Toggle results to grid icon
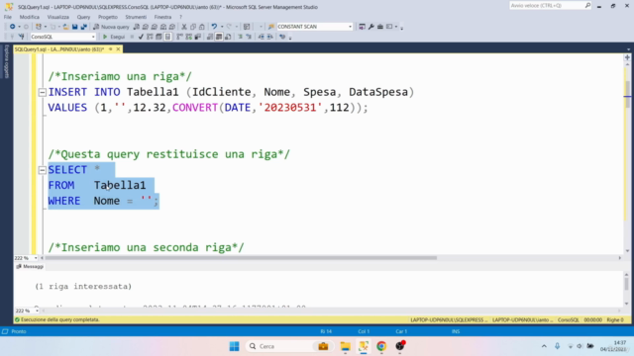Viewport: 634px width, 356px height. (219, 37)
